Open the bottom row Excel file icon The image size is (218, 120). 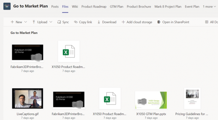(110, 98)
